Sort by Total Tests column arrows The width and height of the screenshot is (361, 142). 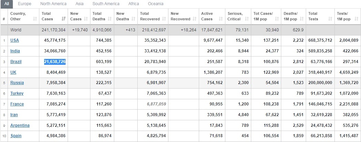tap(330, 19)
